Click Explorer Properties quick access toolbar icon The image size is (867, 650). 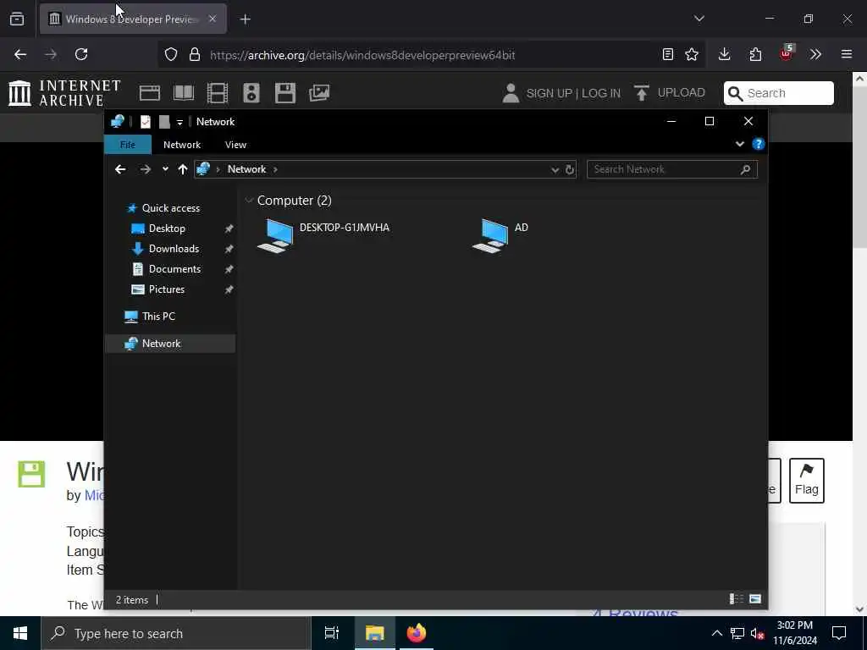tap(146, 122)
